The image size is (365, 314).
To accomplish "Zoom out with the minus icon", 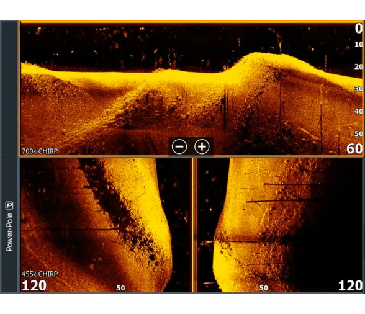I will coord(179,146).
